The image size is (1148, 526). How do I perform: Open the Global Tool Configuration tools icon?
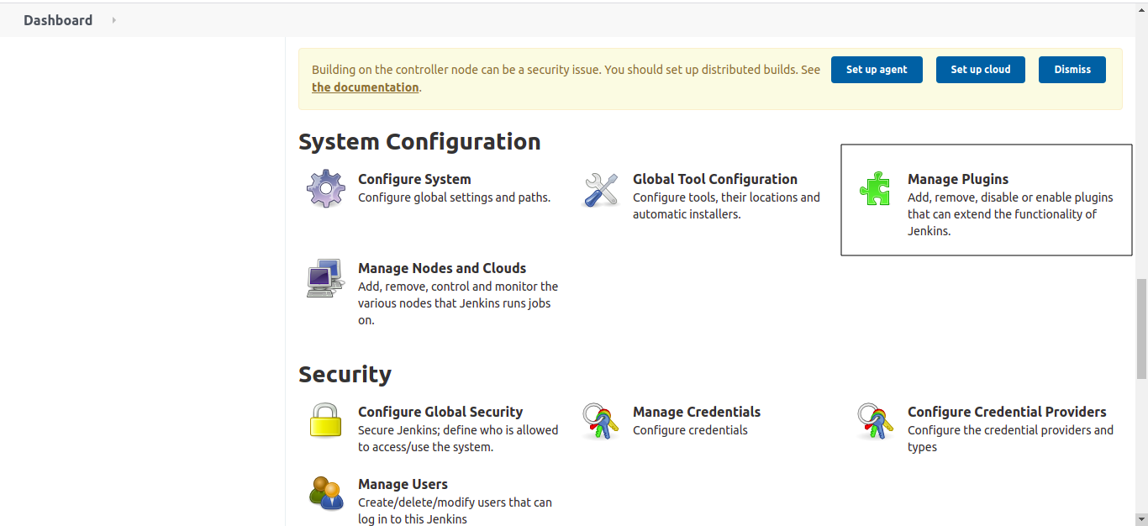pyautogui.click(x=601, y=190)
